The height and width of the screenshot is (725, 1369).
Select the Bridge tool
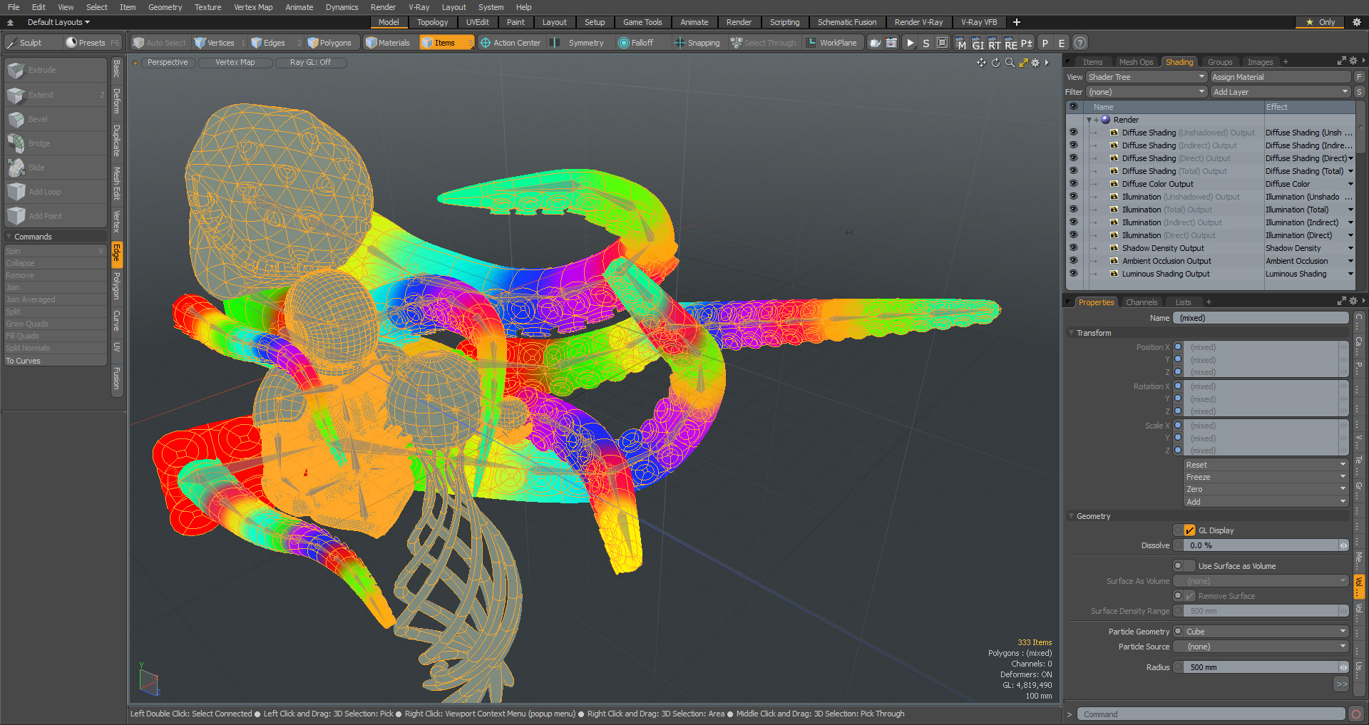click(56, 143)
